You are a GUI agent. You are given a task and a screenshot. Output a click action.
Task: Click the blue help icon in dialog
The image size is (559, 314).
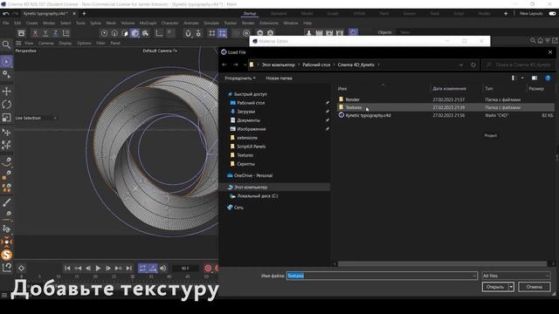[548, 78]
